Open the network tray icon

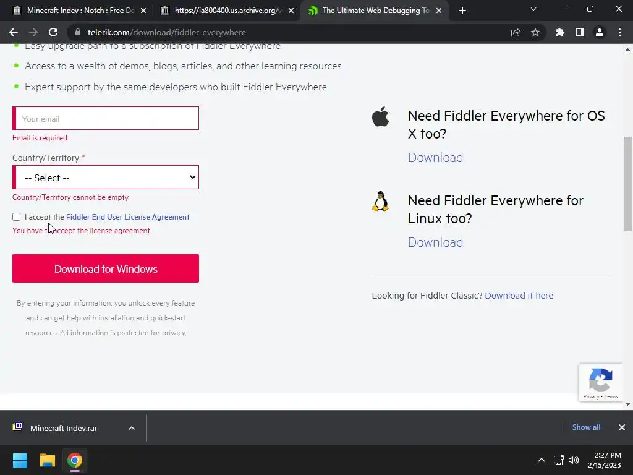(x=559, y=460)
